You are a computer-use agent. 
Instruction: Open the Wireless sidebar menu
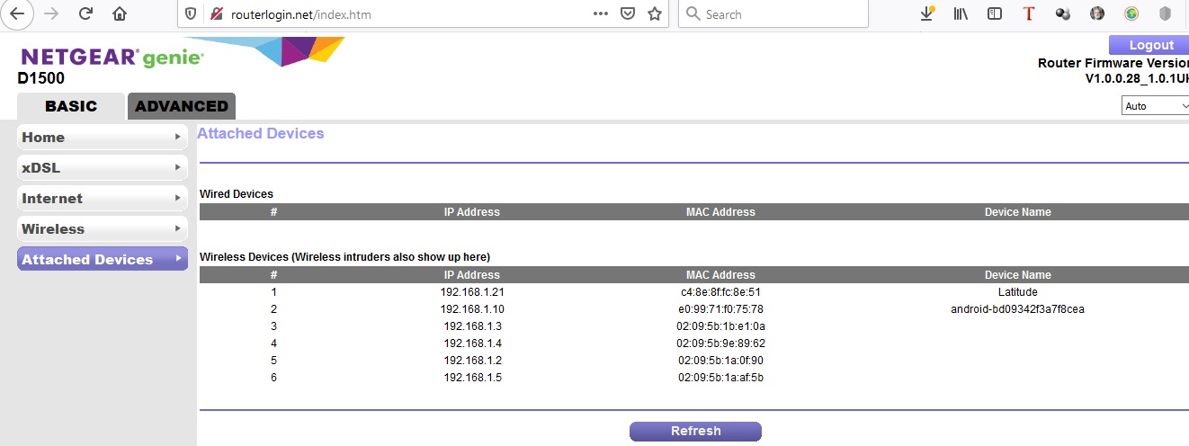[x=103, y=228]
